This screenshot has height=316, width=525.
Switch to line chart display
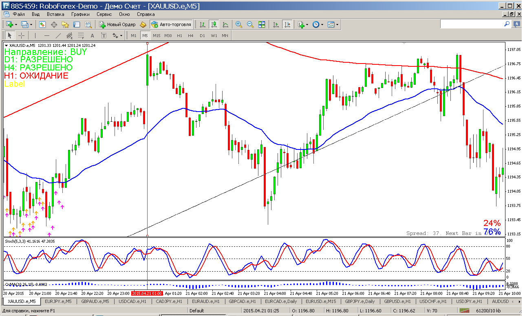[225, 24]
